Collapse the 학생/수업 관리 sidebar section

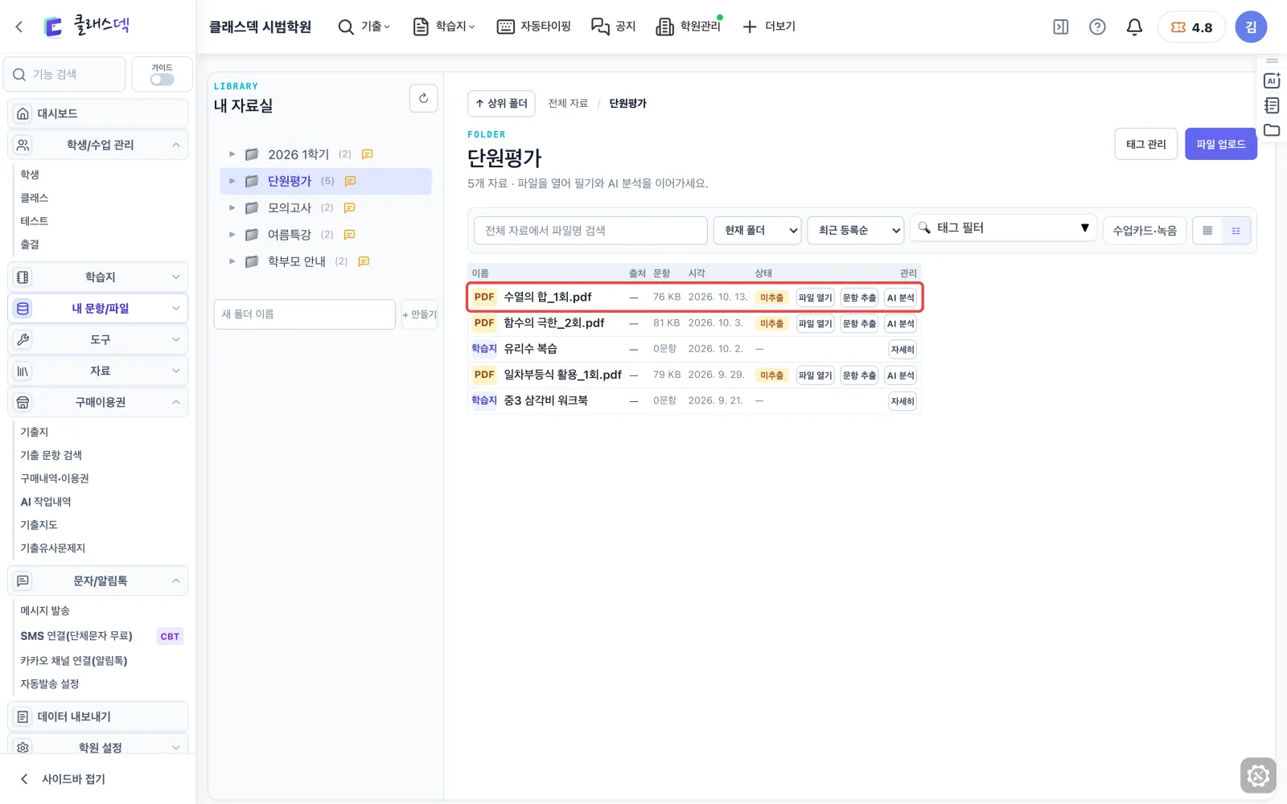click(98, 145)
